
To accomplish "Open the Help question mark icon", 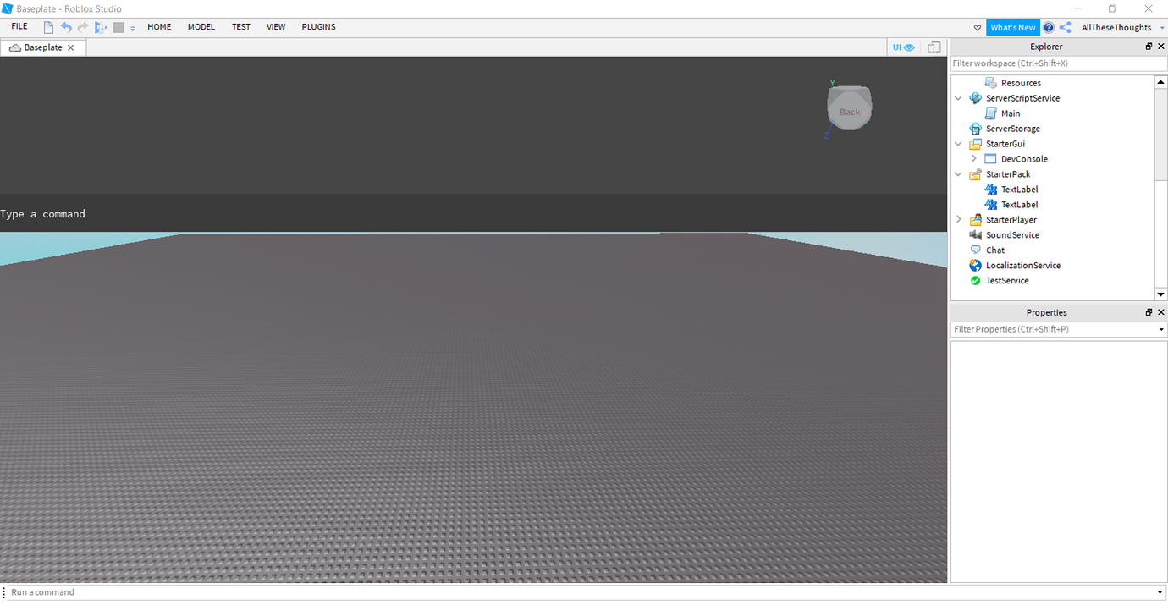I will tap(1049, 28).
